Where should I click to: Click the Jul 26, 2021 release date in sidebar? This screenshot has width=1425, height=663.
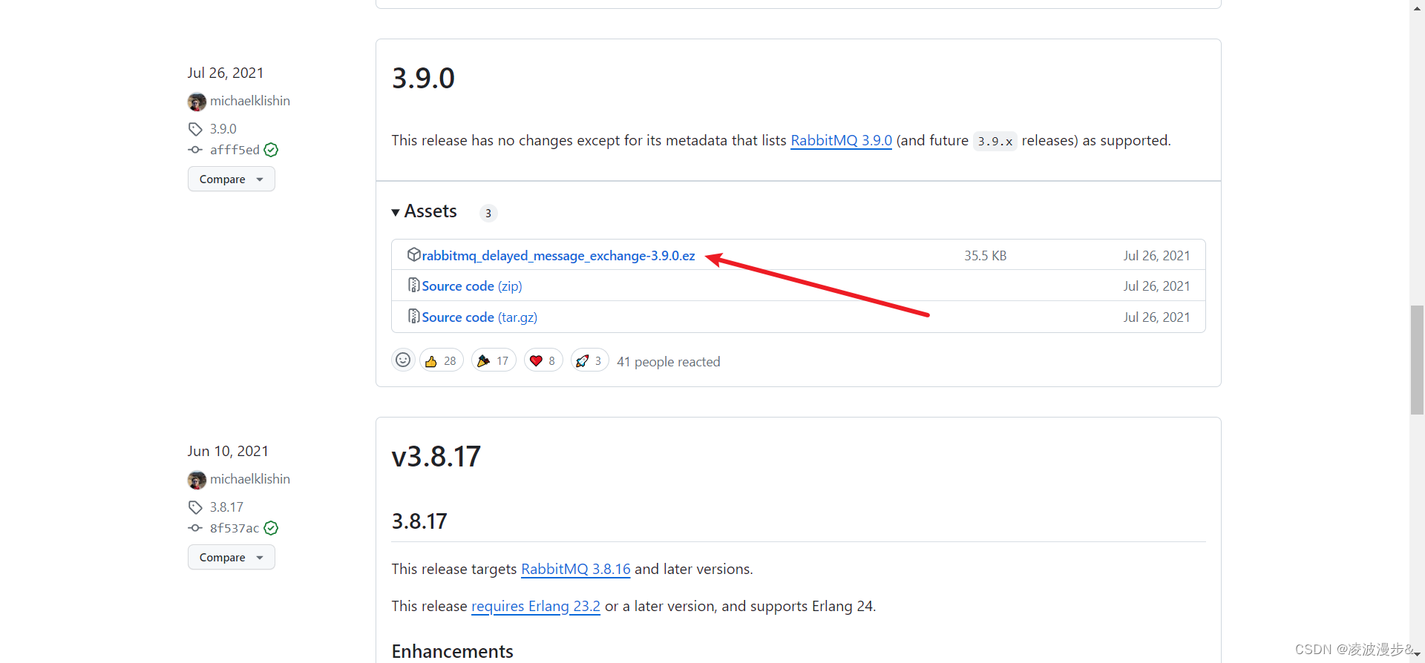pyautogui.click(x=226, y=73)
